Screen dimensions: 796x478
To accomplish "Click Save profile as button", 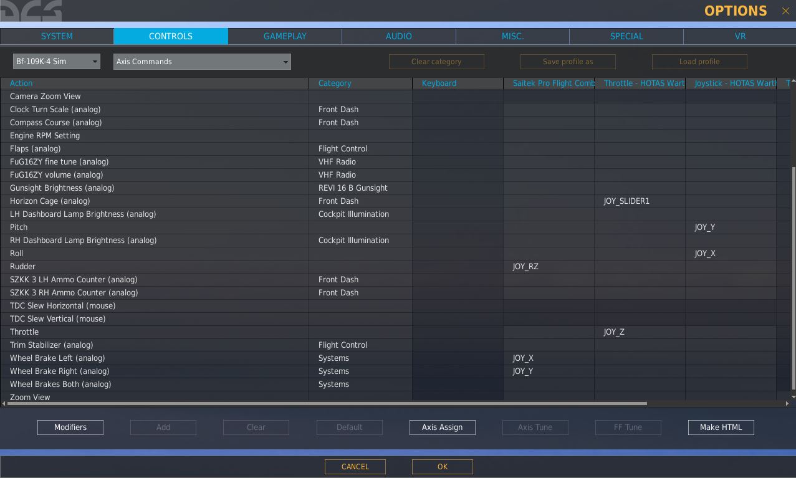I will (568, 62).
